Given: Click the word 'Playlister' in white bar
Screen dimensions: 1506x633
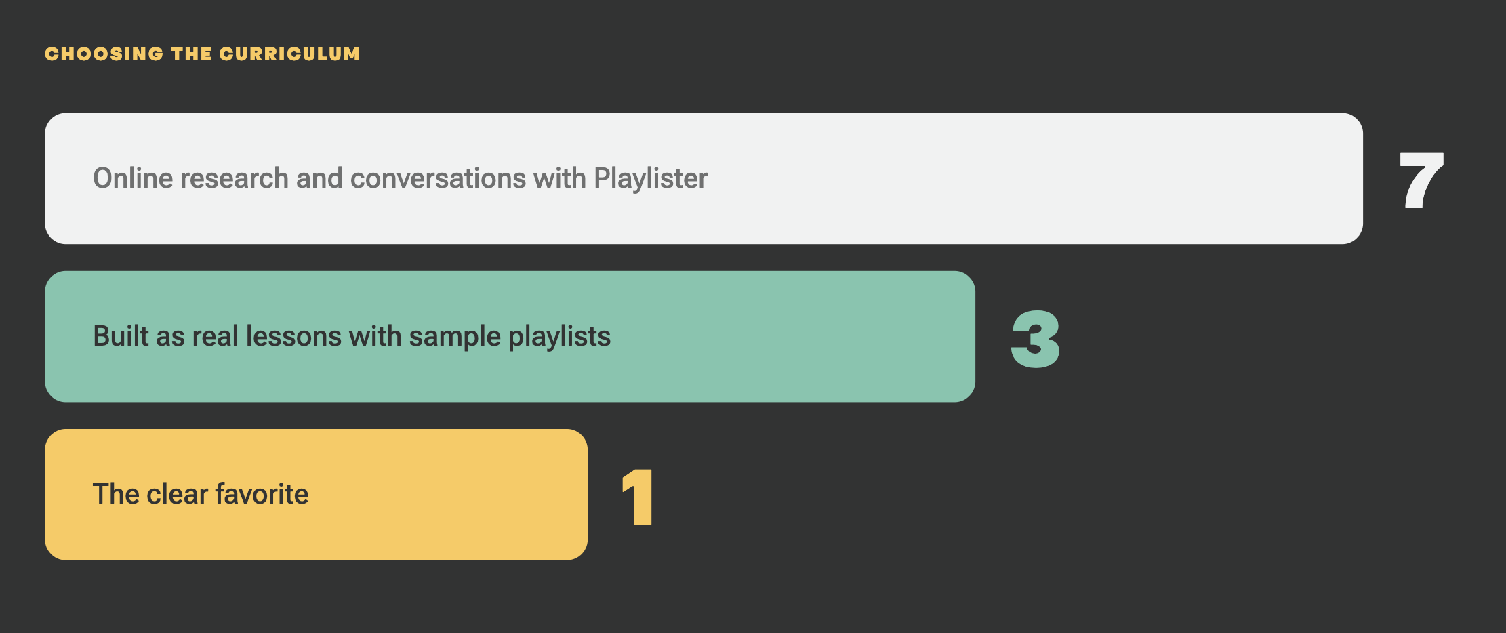Looking at the screenshot, I should 651,178.
